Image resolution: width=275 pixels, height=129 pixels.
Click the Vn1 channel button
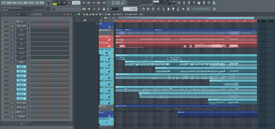[21, 31]
